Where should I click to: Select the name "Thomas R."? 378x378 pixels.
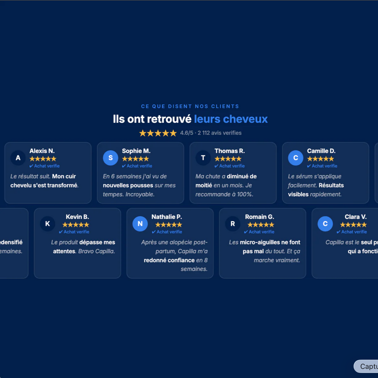230,151
